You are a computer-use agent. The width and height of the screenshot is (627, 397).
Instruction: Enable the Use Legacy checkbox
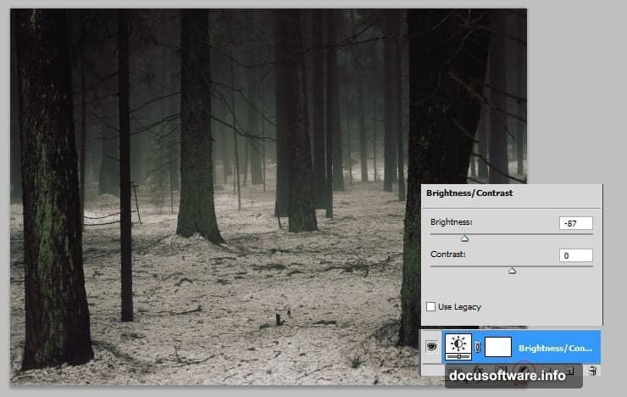[430, 306]
